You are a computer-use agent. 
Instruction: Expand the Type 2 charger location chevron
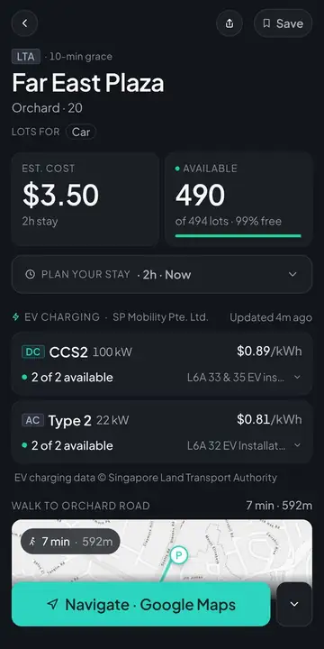(x=297, y=445)
